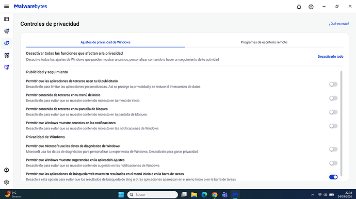Open File Explorer from taskbar

[194, 194]
